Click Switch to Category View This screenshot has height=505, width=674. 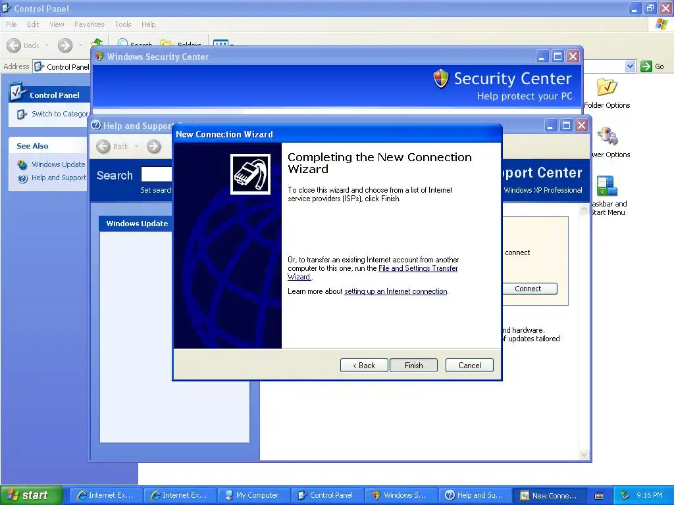55,114
